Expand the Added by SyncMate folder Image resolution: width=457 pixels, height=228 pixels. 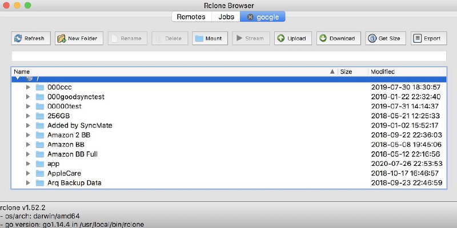point(27,125)
